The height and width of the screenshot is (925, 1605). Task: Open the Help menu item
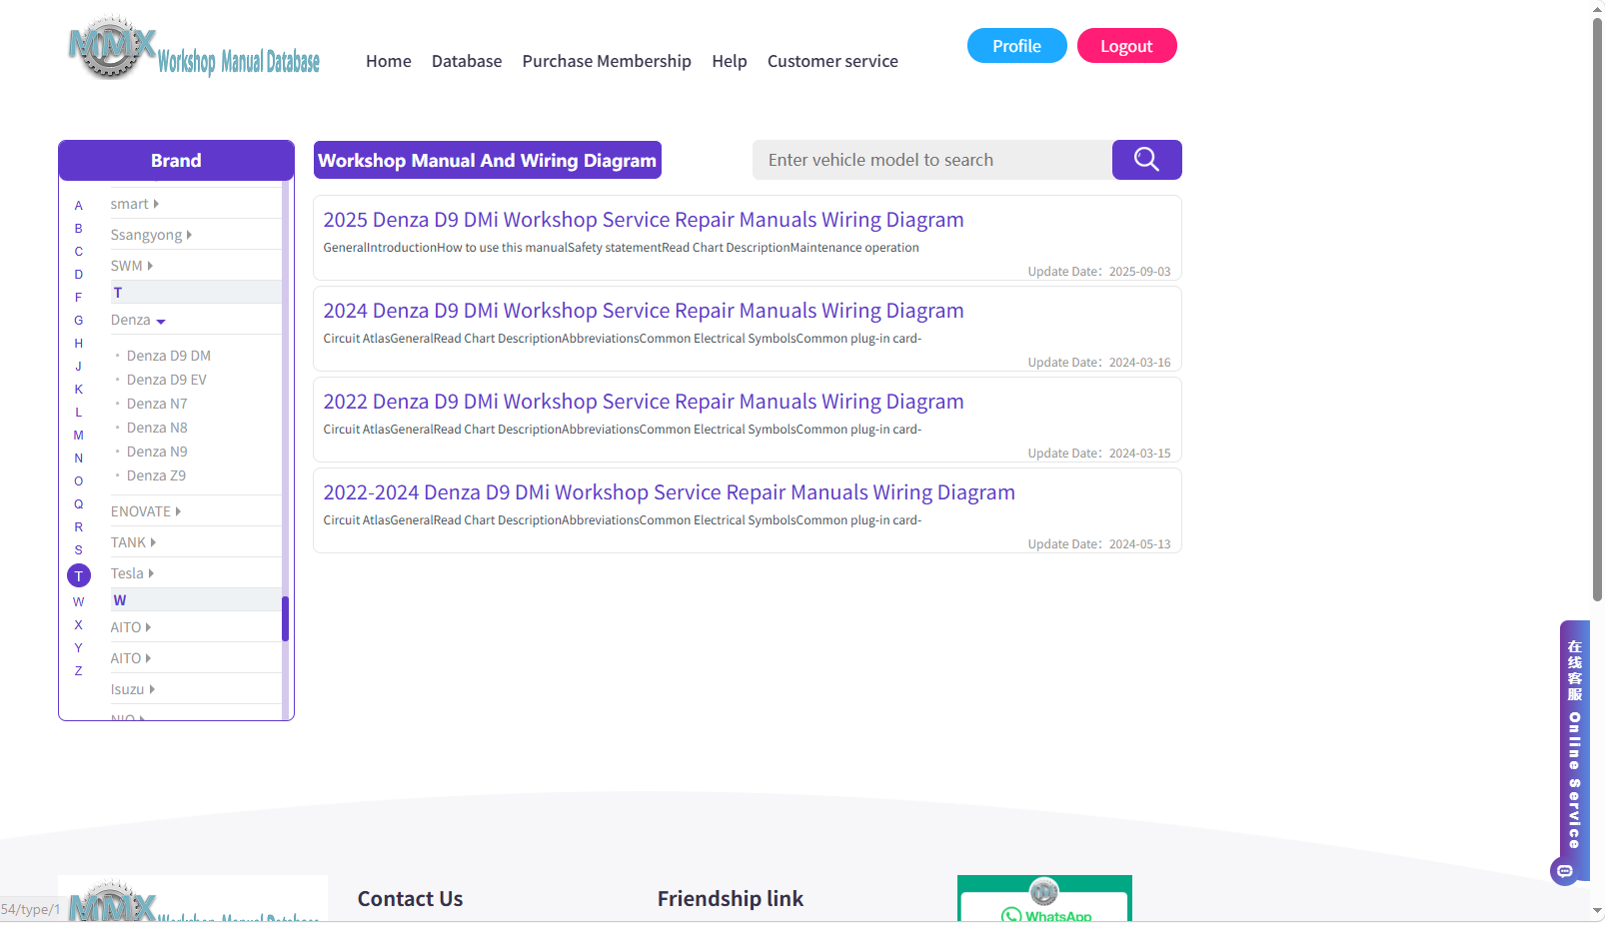click(730, 61)
